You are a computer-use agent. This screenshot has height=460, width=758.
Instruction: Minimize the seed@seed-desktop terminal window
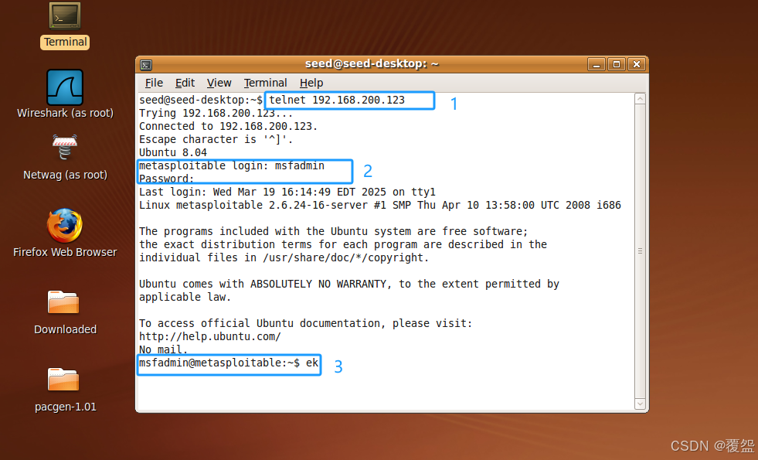(597, 64)
